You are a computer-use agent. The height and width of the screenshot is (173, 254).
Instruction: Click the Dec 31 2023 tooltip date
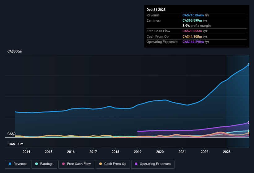tap(156, 10)
